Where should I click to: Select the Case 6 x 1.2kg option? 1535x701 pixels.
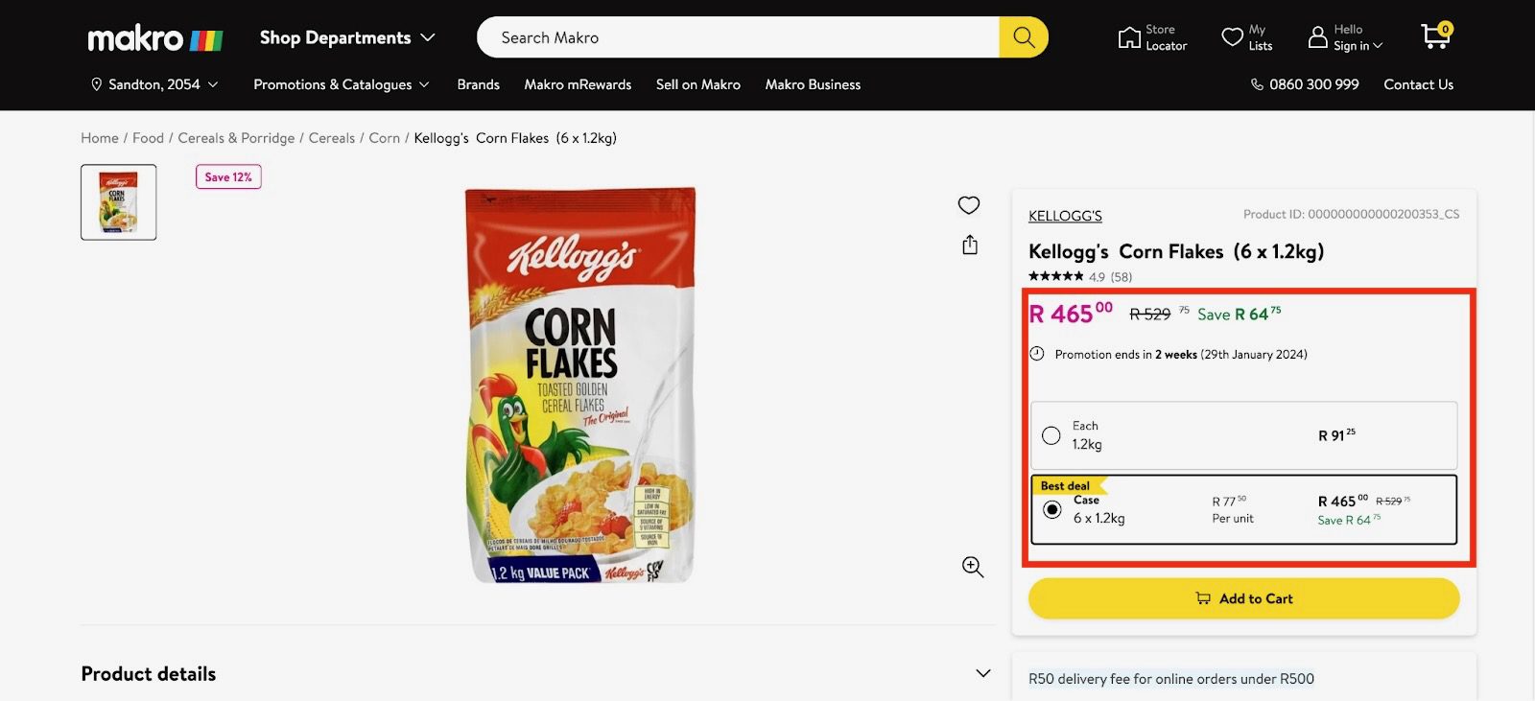(1052, 509)
